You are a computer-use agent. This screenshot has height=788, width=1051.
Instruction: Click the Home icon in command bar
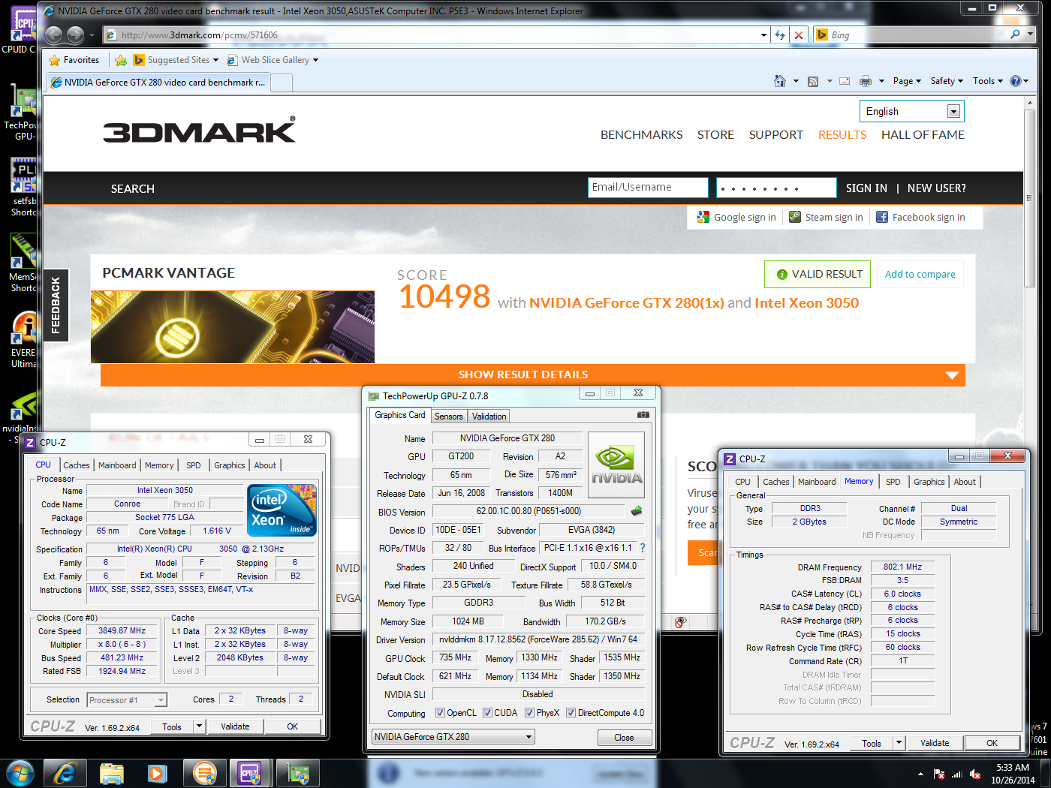pyautogui.click(x=780, y=81)
